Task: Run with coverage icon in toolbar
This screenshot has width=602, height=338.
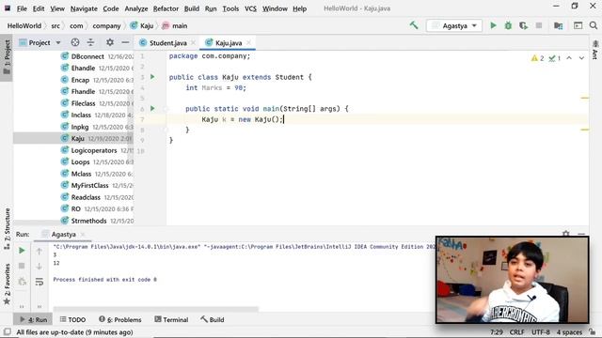Action: click(523, 25)
